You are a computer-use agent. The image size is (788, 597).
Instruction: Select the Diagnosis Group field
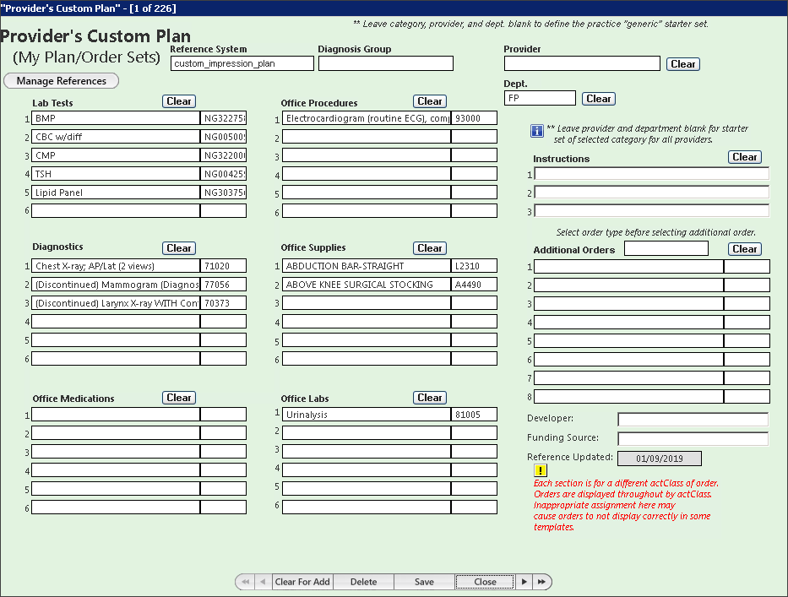(386, 63)
